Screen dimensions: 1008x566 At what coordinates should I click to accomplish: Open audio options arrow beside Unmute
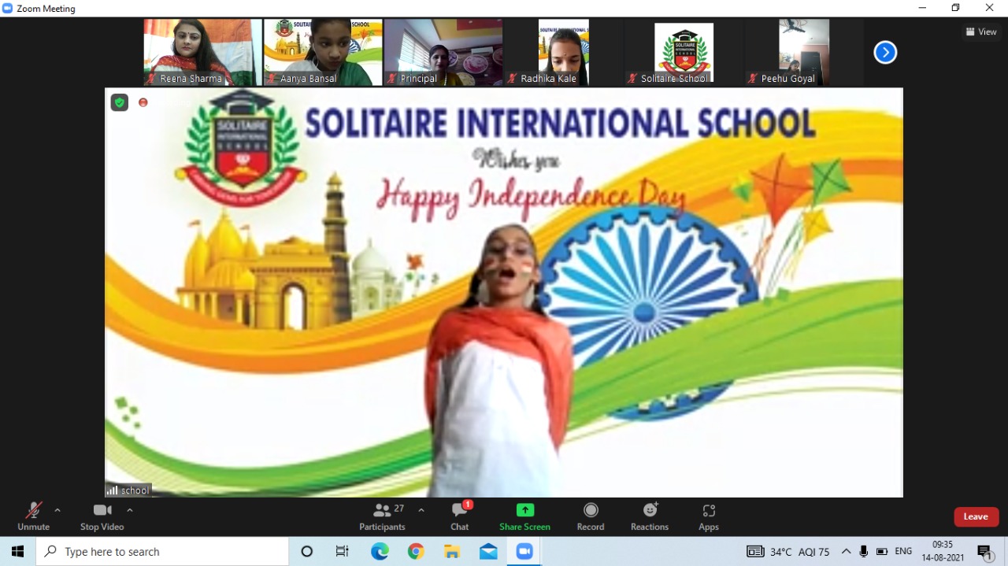[x=57, y=510]
